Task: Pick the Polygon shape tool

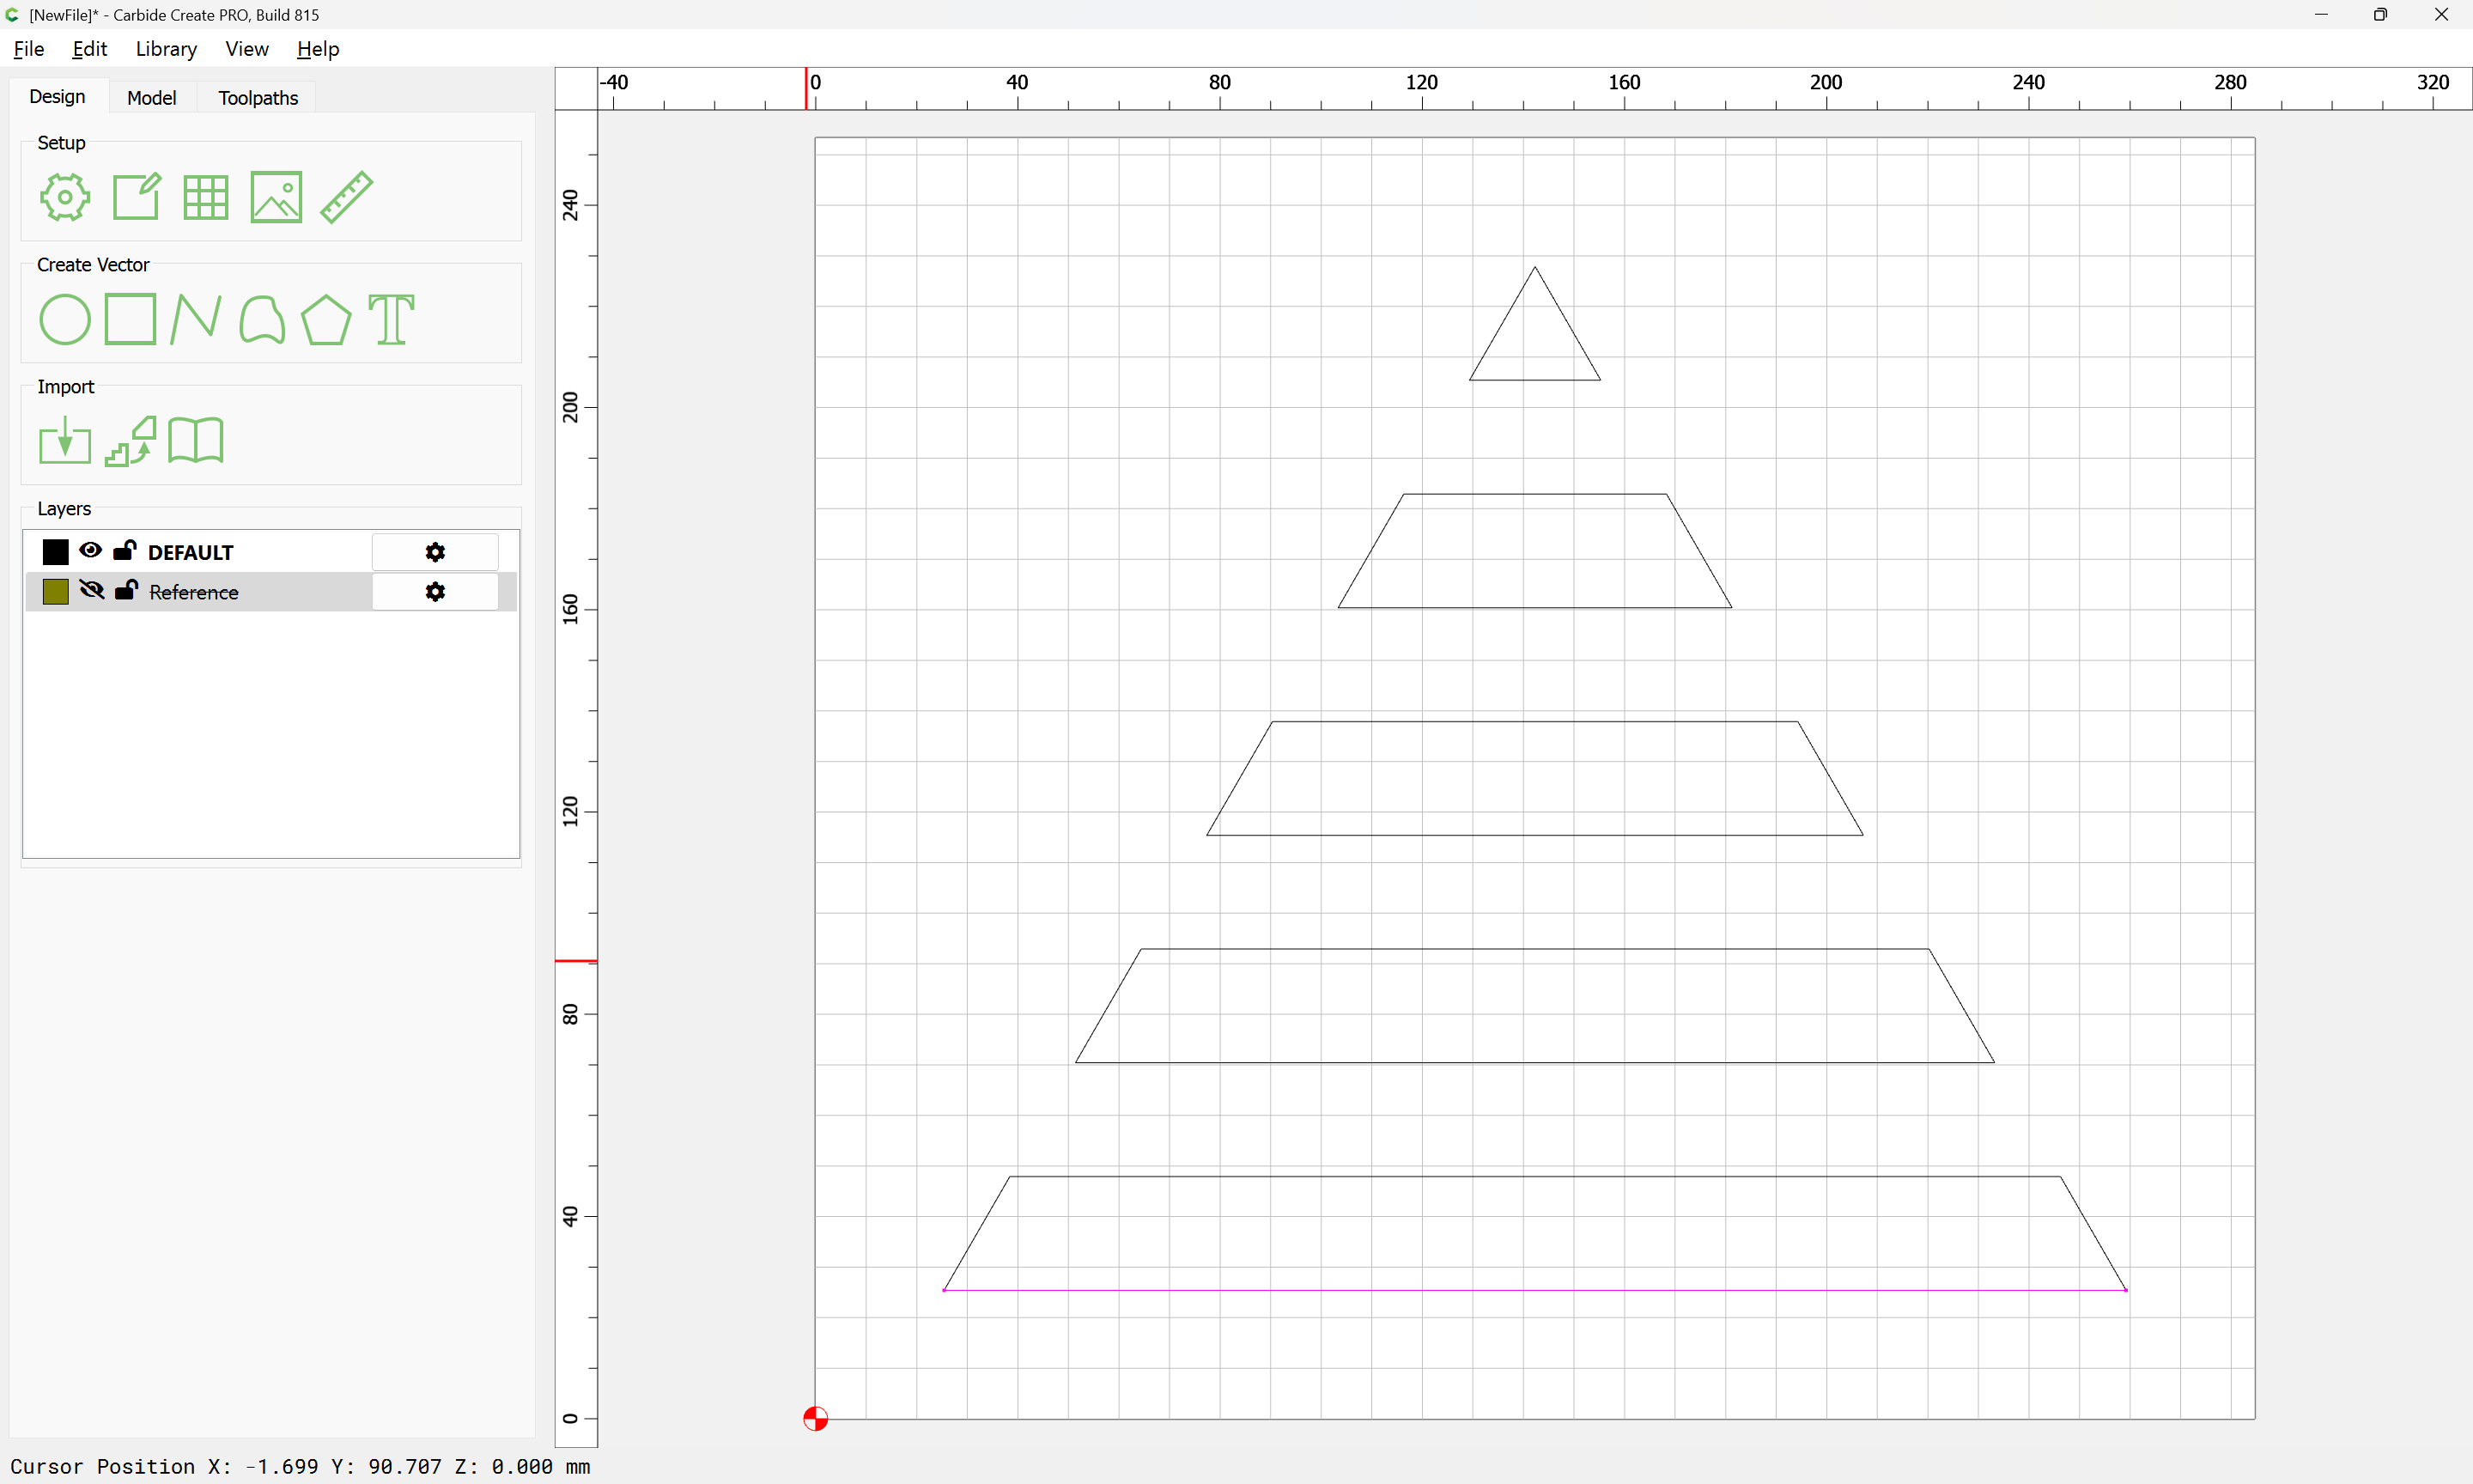Action: point(325,319)
